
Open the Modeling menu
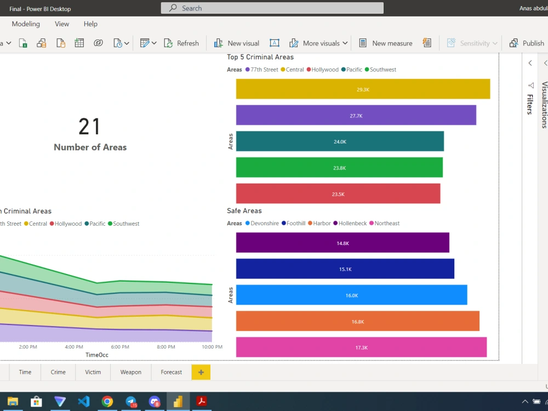25,24
